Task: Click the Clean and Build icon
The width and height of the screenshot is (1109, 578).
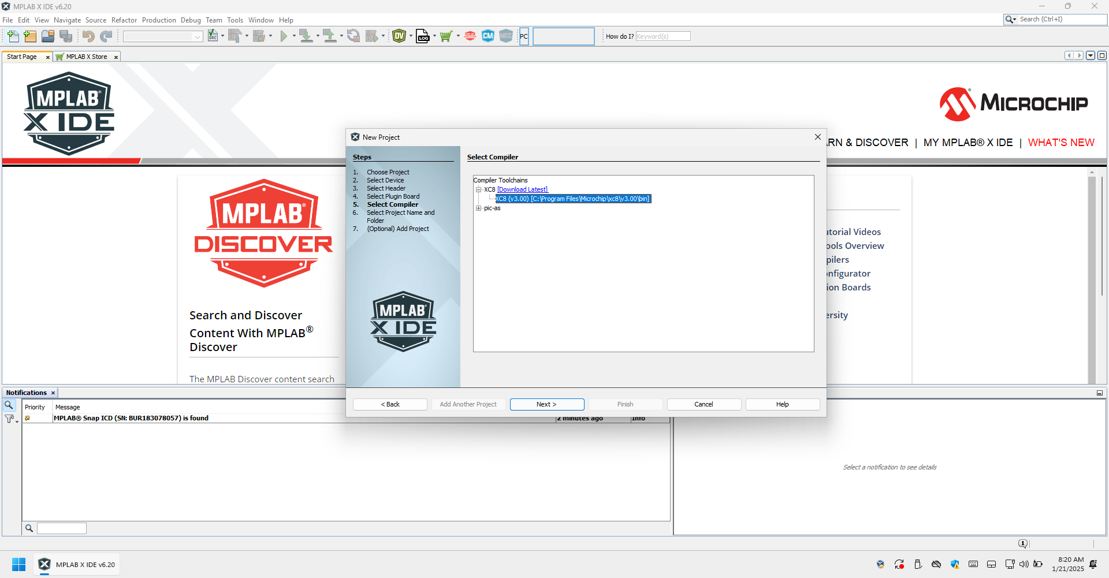Action: click(x=259, y=36)
